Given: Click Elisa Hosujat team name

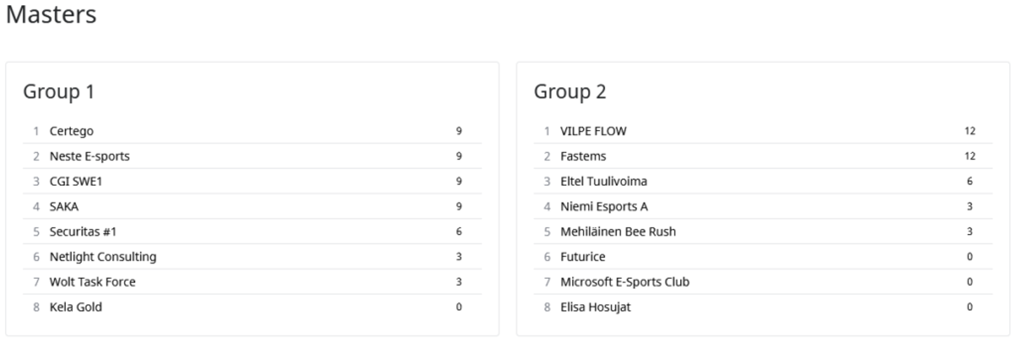Looking at the screenshot, I should click(595, 307).
